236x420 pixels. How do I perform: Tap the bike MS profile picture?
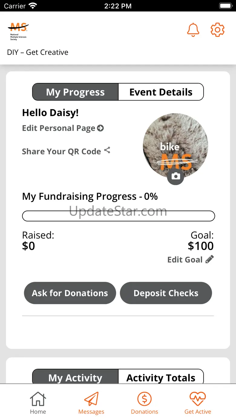coord(175,146)
